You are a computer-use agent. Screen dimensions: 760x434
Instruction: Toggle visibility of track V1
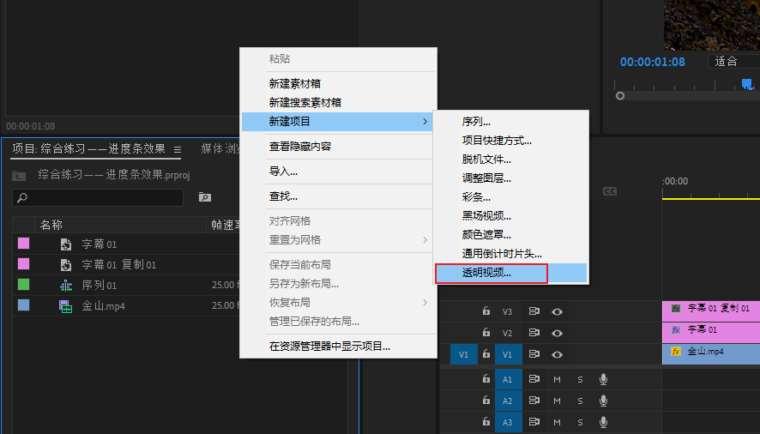[x=557, y=354]
